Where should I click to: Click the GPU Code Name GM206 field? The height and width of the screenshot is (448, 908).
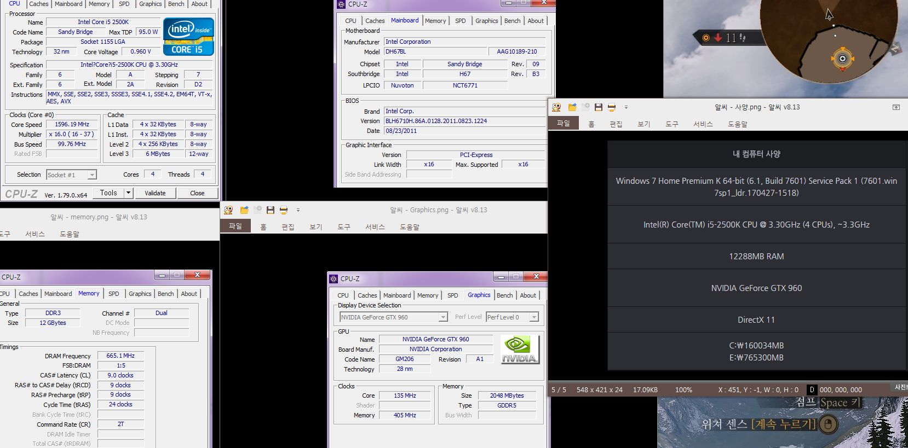(405, 359)
